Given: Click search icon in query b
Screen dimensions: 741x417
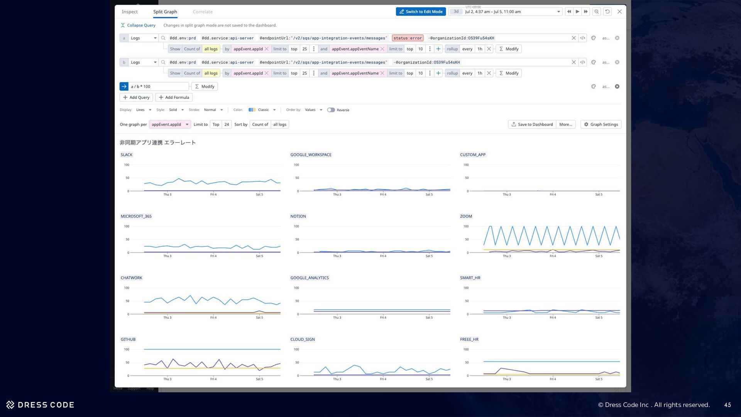Looking at the screenshot, I should 163,62.
